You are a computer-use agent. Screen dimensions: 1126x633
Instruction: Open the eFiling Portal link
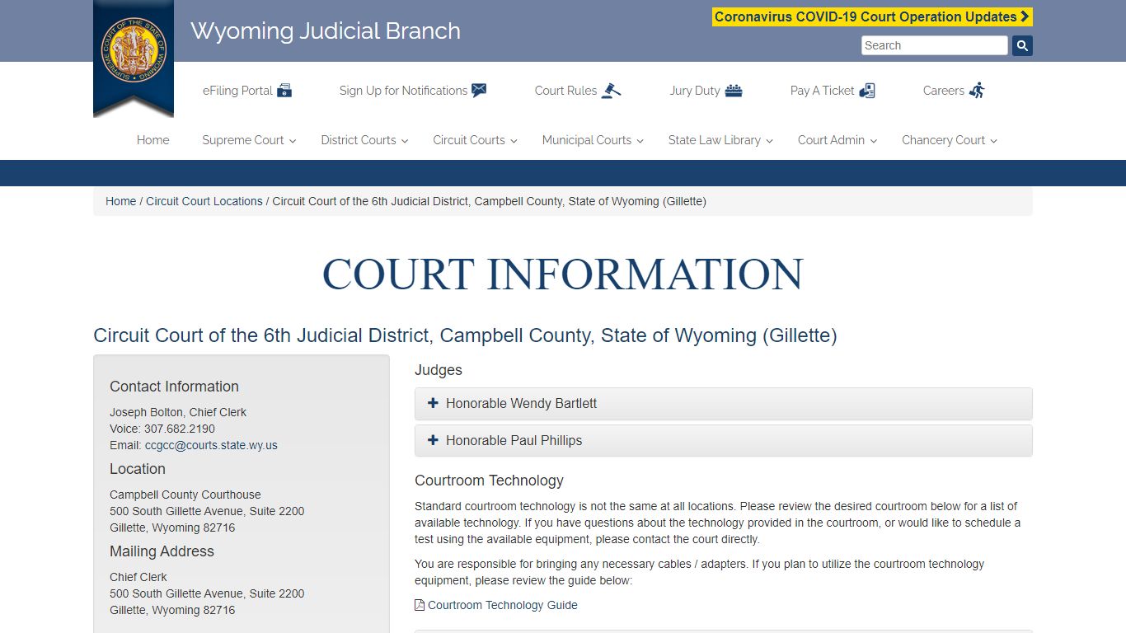247,91
